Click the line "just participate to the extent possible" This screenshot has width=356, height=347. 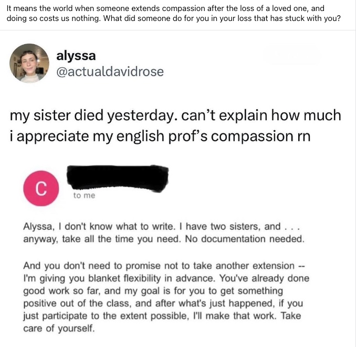tap(162, 316)
